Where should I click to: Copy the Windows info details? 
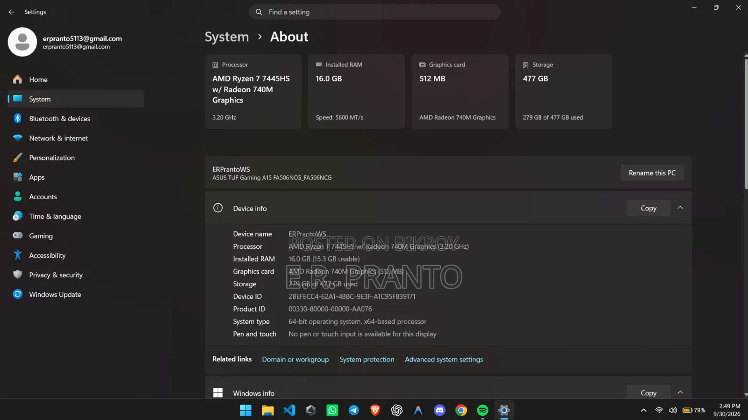coord(648,392)
